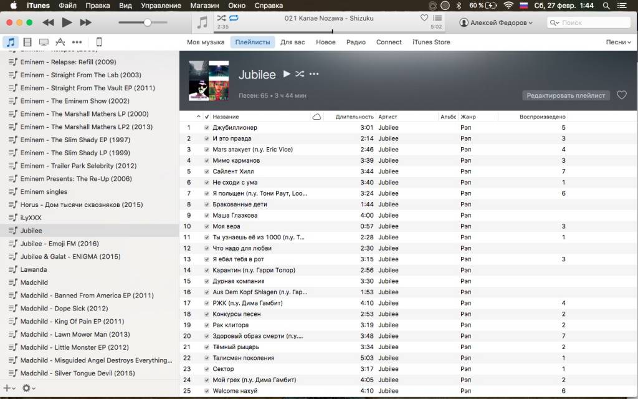Sort by the Жанр column header
The width and height of the screenshot is (638, 399).
[468, 117]
